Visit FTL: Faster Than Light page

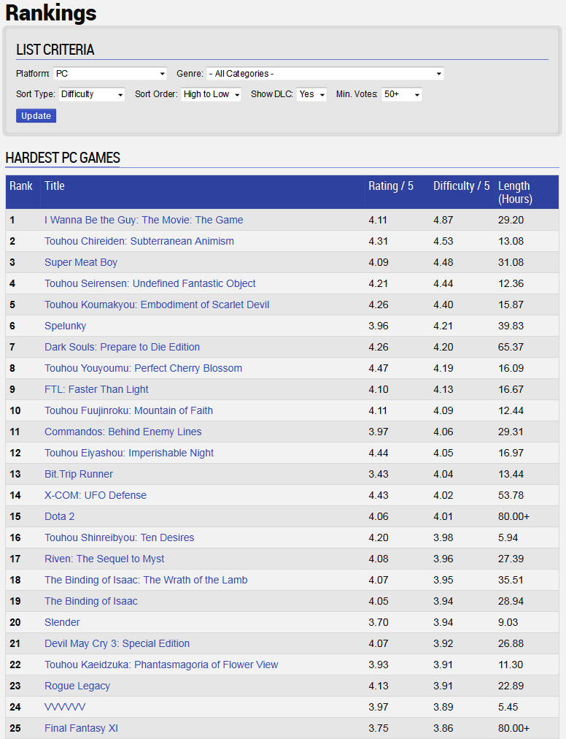pos(96,389)
